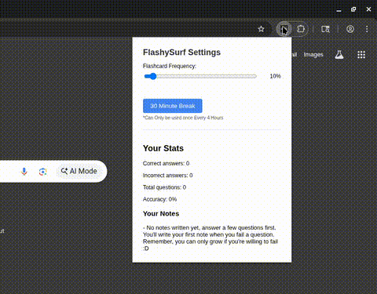Click the Your Notes heading

click(x=161, y=214)
